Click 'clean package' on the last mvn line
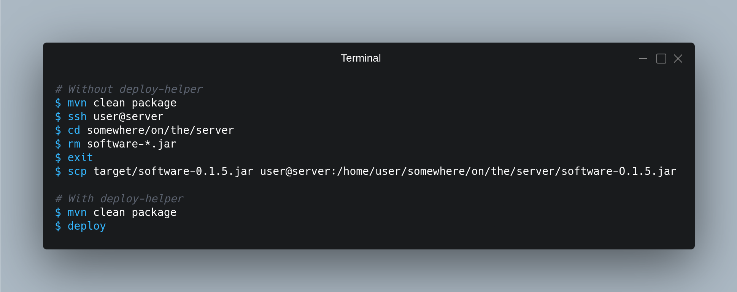Image resolution: width=737 pixels, height=292 pixels. point(135,213)
